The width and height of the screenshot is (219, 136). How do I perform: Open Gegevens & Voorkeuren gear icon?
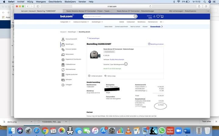pyautogui.click(x=63, y=60)
